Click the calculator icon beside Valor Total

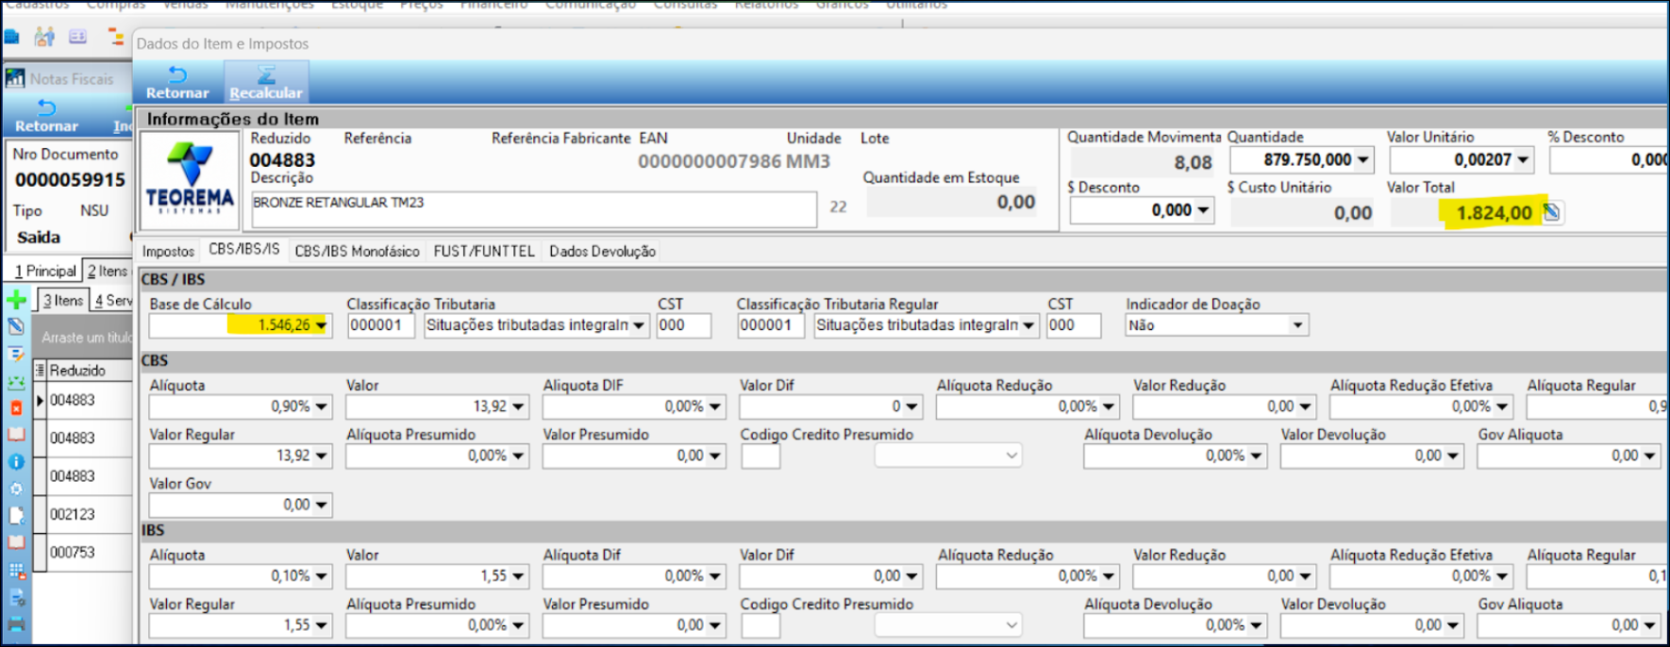(1551, 212)
